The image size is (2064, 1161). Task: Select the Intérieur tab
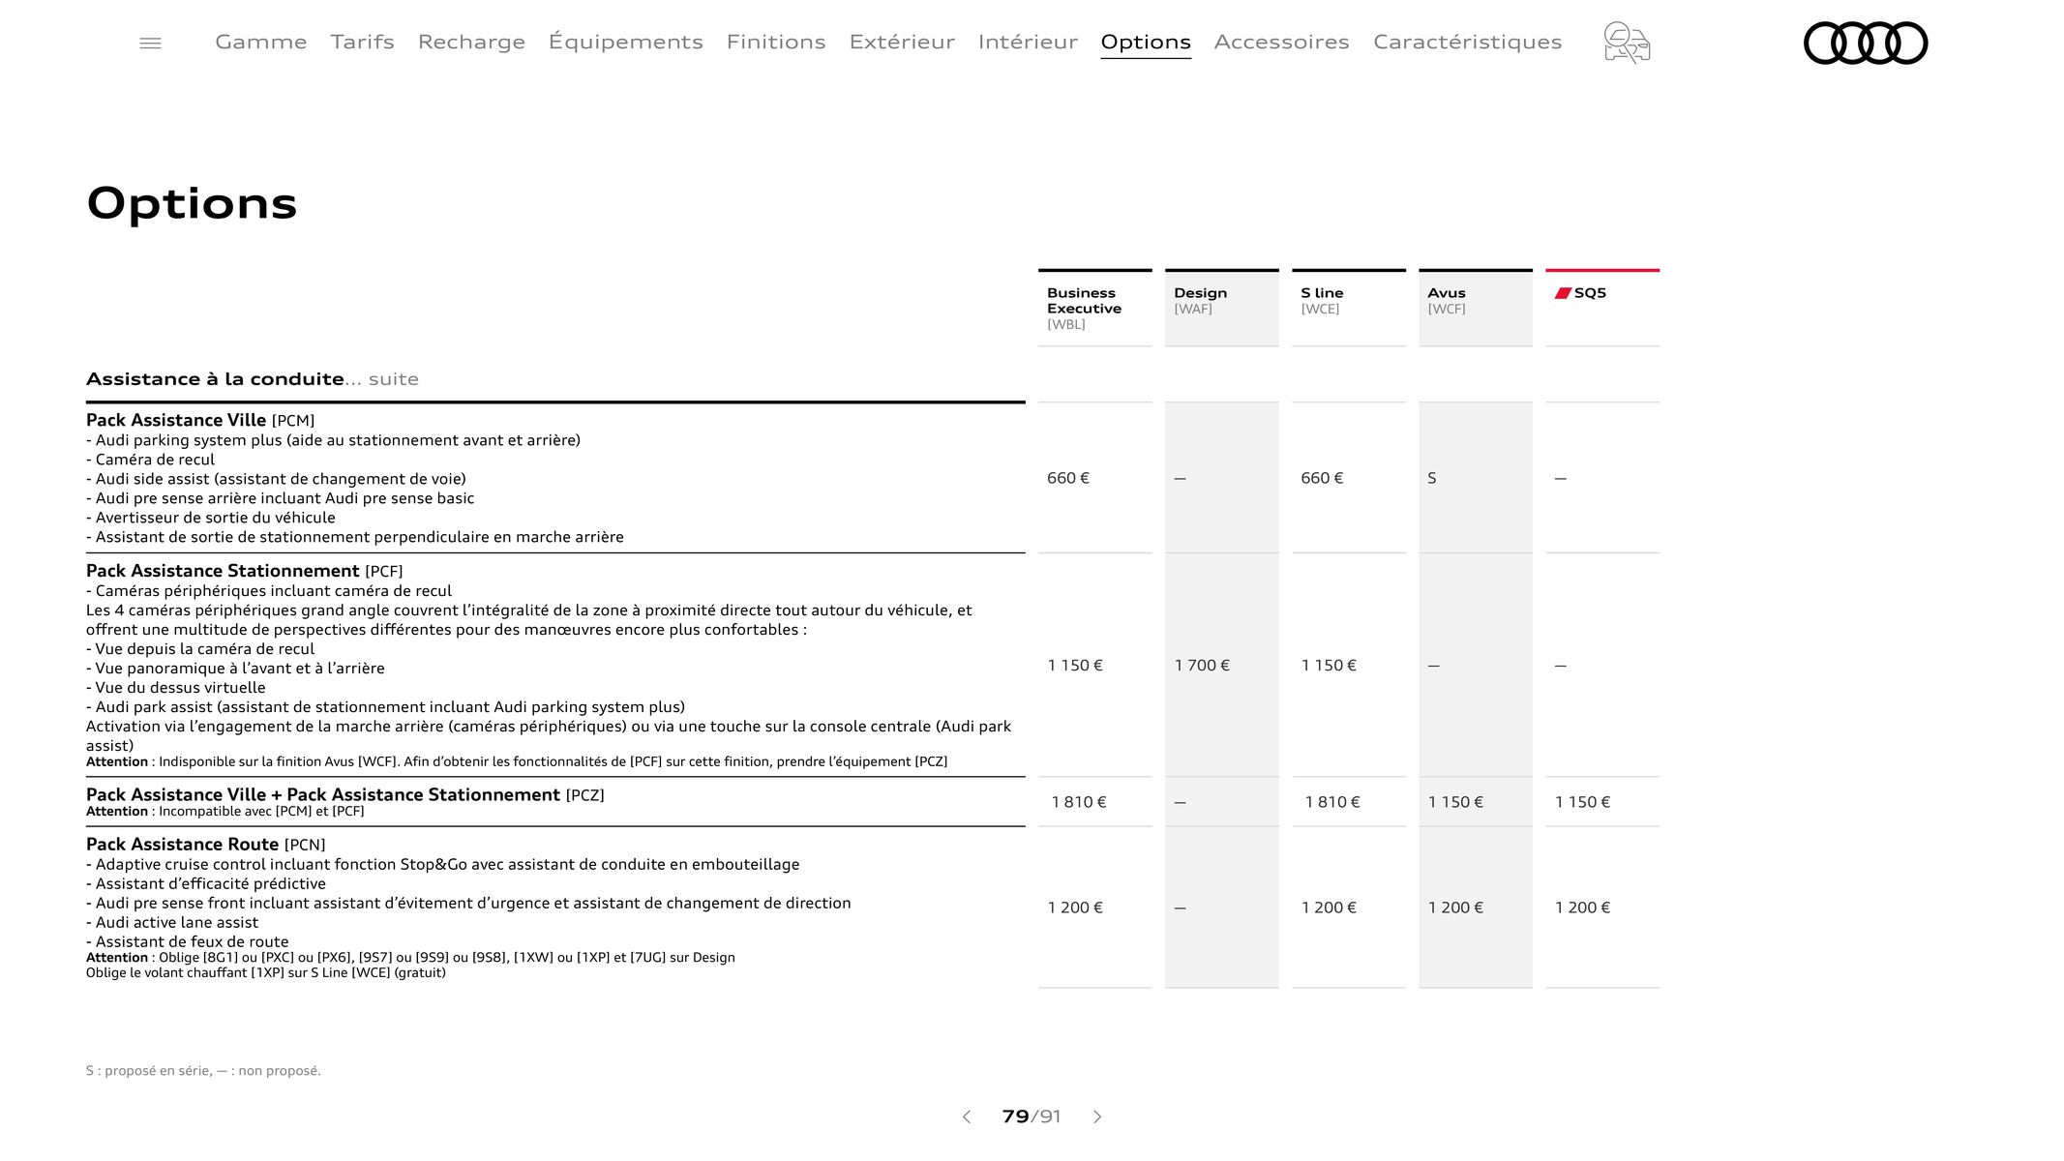tap(1028, 42)
